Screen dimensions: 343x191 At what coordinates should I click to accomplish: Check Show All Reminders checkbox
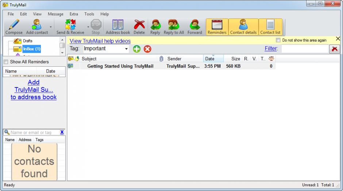(x=6, y=62)
